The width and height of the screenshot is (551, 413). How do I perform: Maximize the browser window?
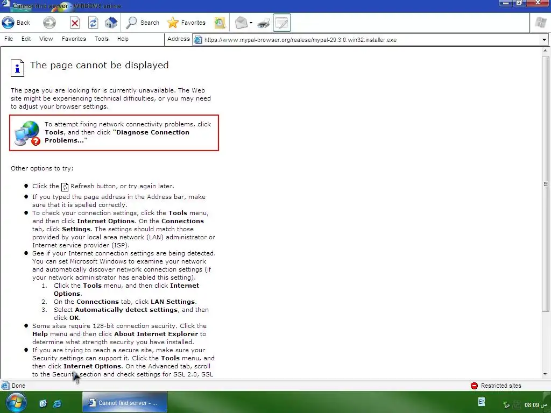519,3
